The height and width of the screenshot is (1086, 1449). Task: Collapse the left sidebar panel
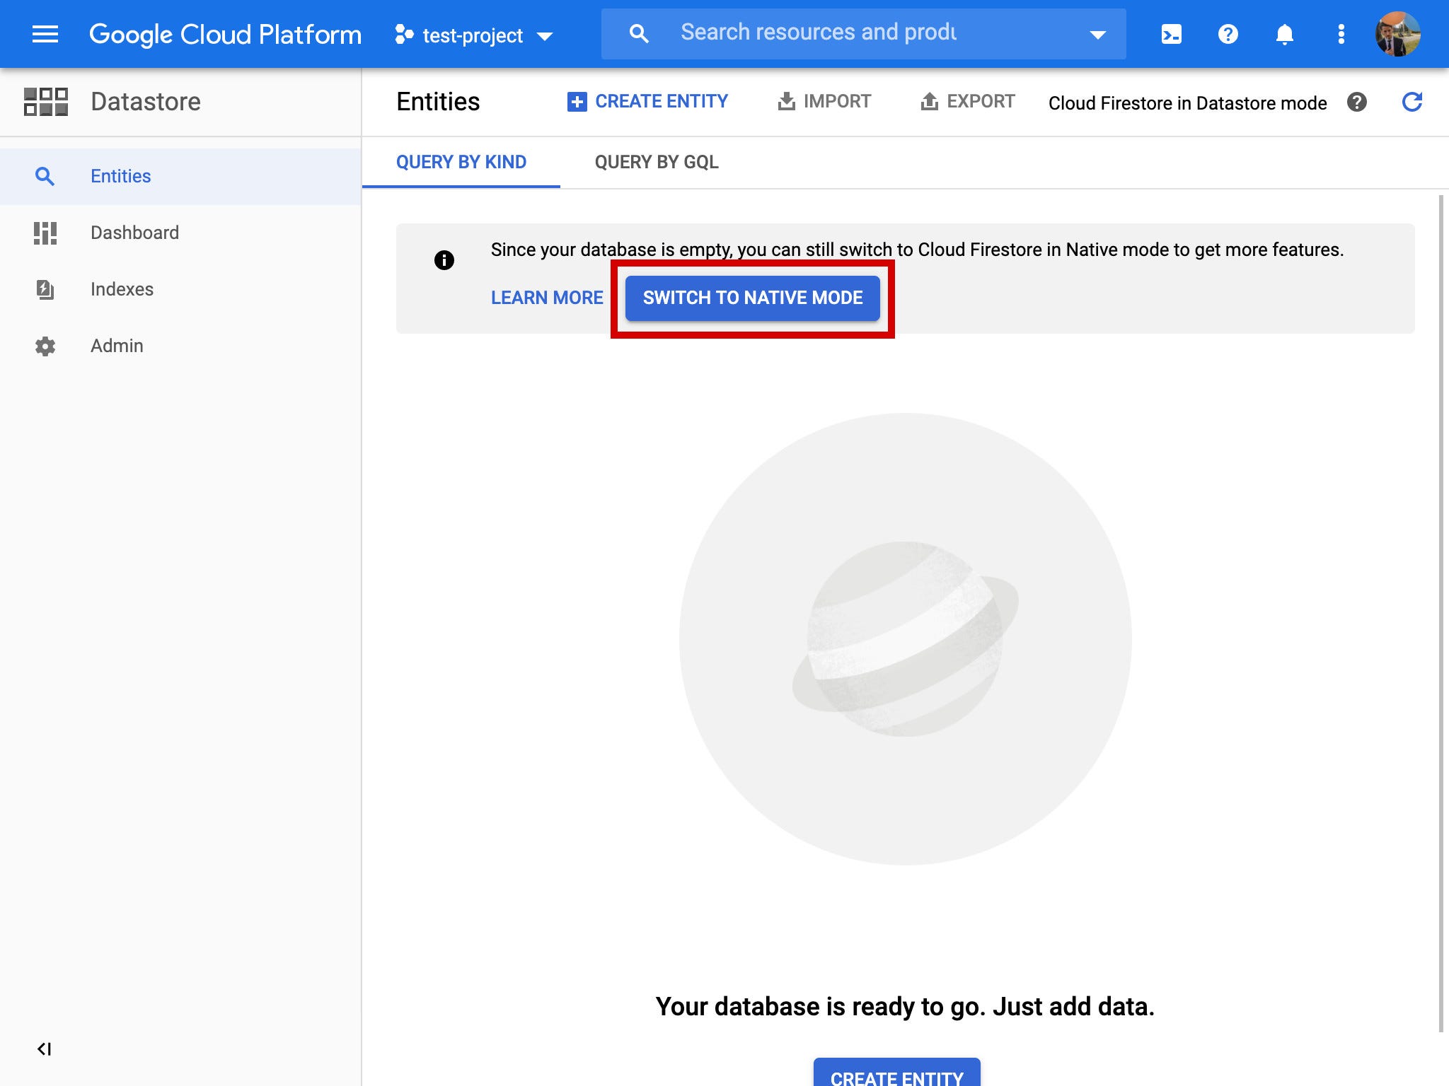click(x=45, y=1049)
